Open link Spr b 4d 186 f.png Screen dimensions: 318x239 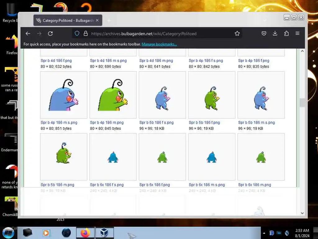[x=56, y=61]
